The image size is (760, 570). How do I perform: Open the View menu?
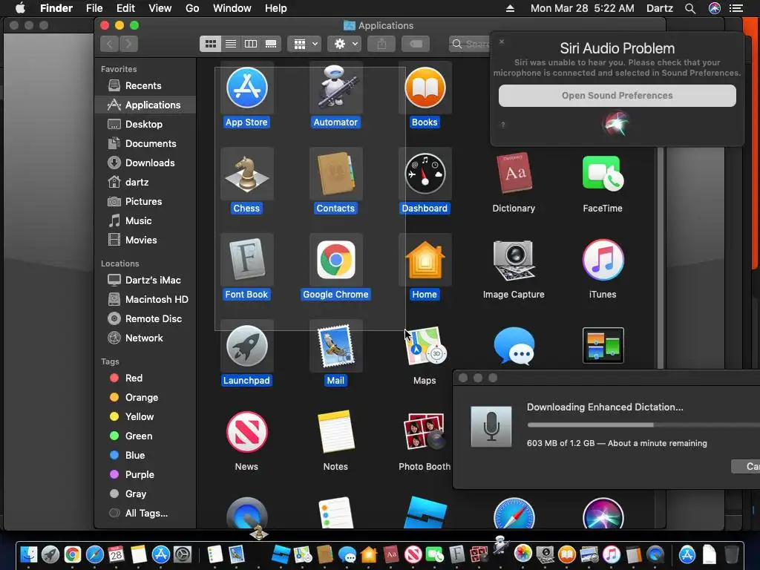coord(160,8)
